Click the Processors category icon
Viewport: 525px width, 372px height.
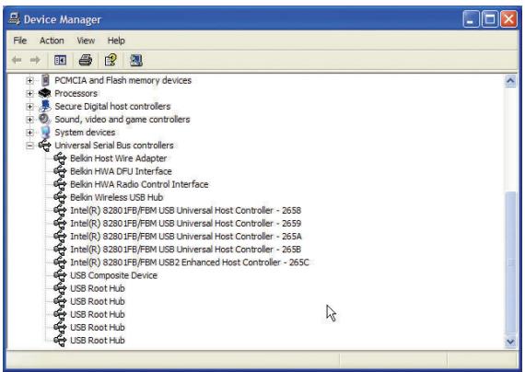pyautogui.click(x=44, y=93)
